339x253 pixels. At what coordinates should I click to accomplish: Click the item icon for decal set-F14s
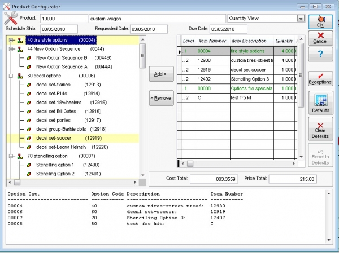point(29,94)
